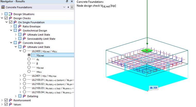Select the UL2400 radio button
Viewport: 196px width, 107px height.
point(25,51)
